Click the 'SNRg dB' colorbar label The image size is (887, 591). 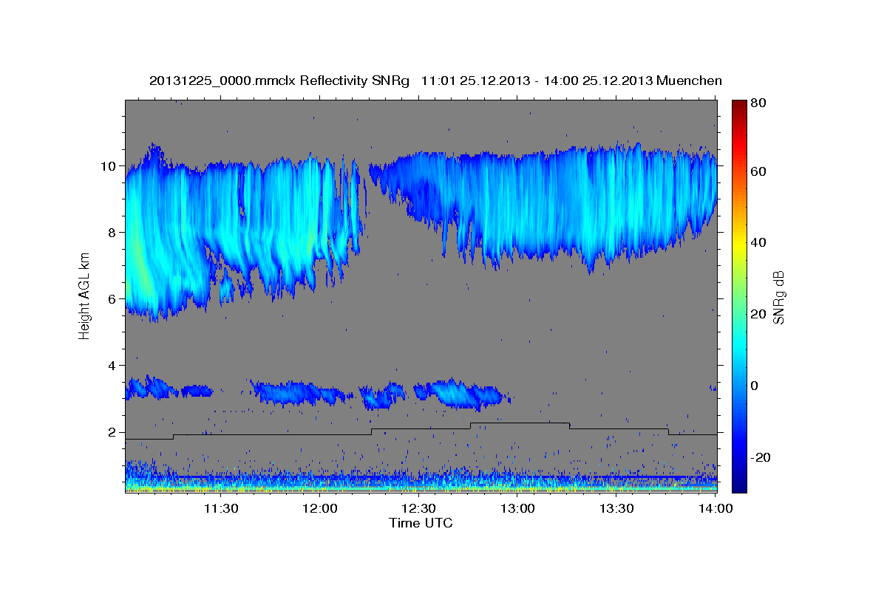[x=778, y=298]
